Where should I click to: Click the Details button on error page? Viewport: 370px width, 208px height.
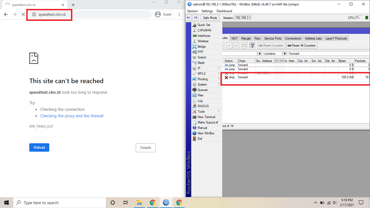[x=146, y=148]
